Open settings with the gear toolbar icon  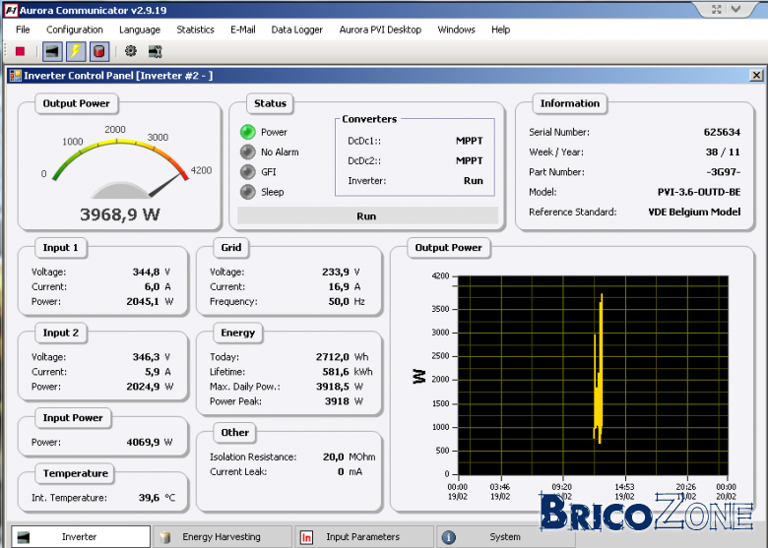[x=131, y=51]
